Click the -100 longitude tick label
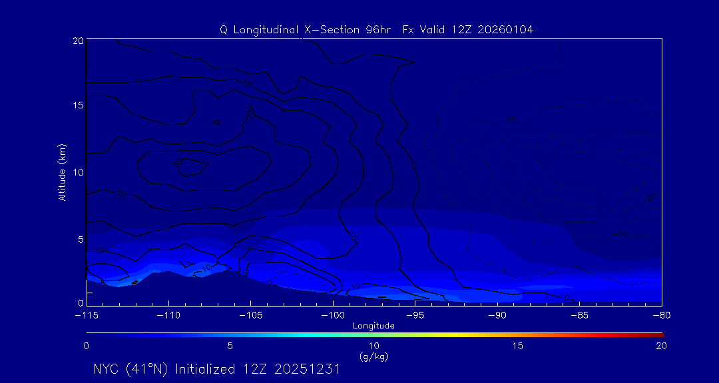719x383 pixels. (x=333, y=316)
